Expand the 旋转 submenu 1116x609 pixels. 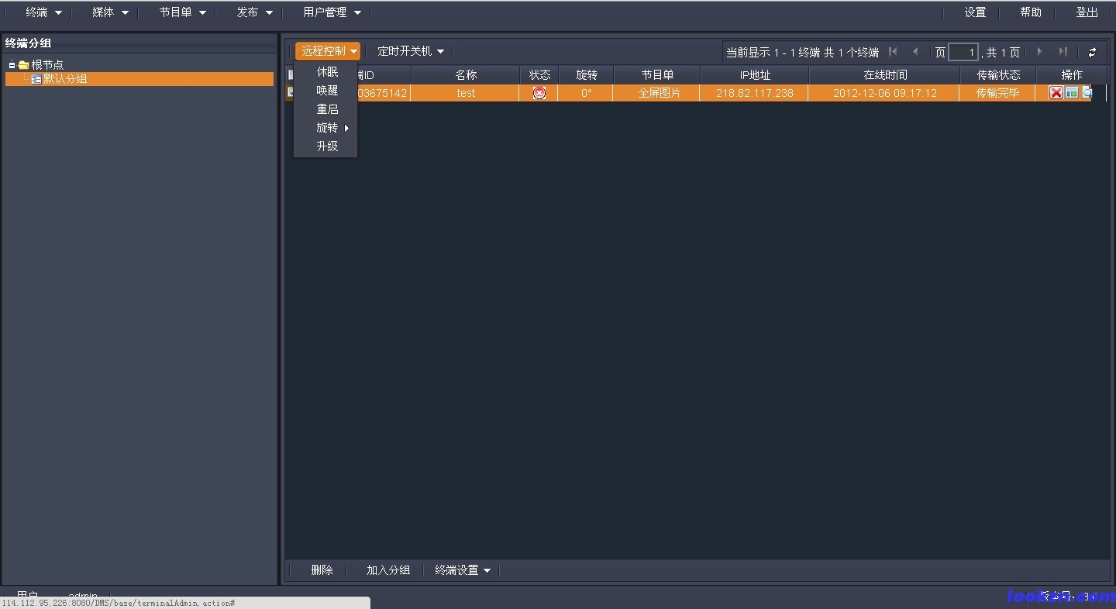332,128
